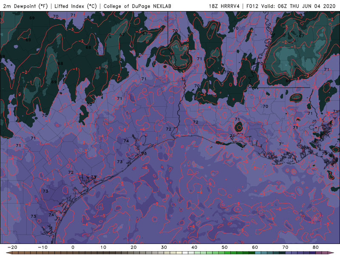340x255 pixels.
Task: Click the '20' colorbar scale label
Action: click(133, 247)
